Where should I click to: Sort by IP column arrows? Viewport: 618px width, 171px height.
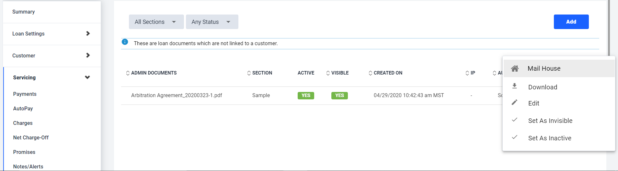pos(467,73)
